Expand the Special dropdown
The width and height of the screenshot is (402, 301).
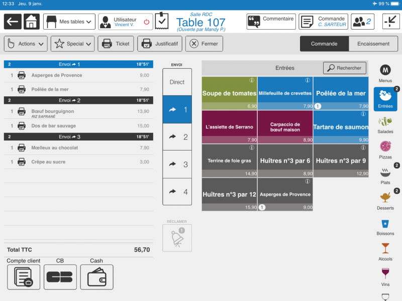pos(74,44)
